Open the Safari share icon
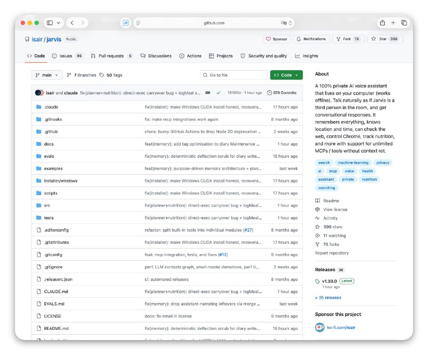Viewport: 428px width, 355px height. pos(383,23)
